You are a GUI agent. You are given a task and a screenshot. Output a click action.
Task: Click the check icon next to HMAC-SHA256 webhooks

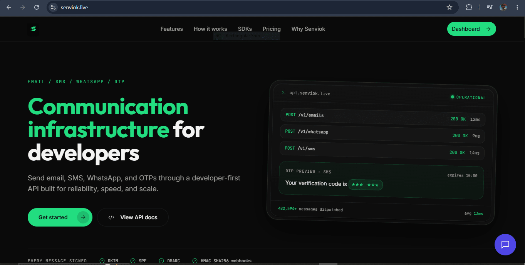click(x=195, y=261)
